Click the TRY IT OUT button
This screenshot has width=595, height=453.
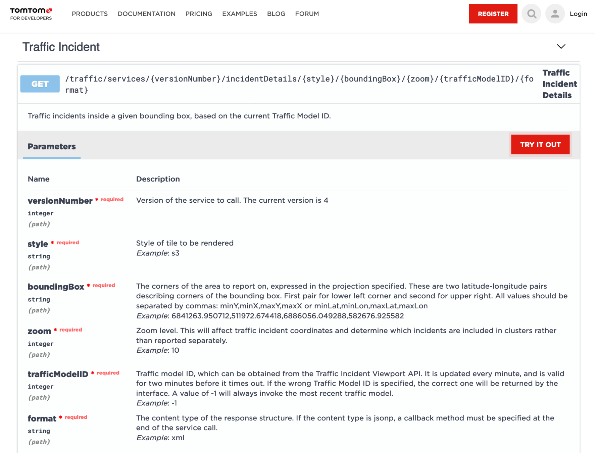(540, 145)
